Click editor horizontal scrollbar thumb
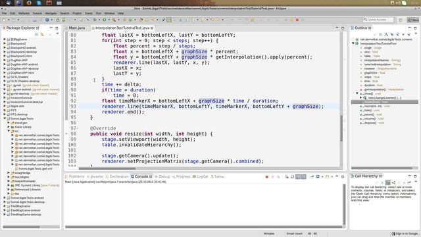The image size is (421, 237). 107,169
